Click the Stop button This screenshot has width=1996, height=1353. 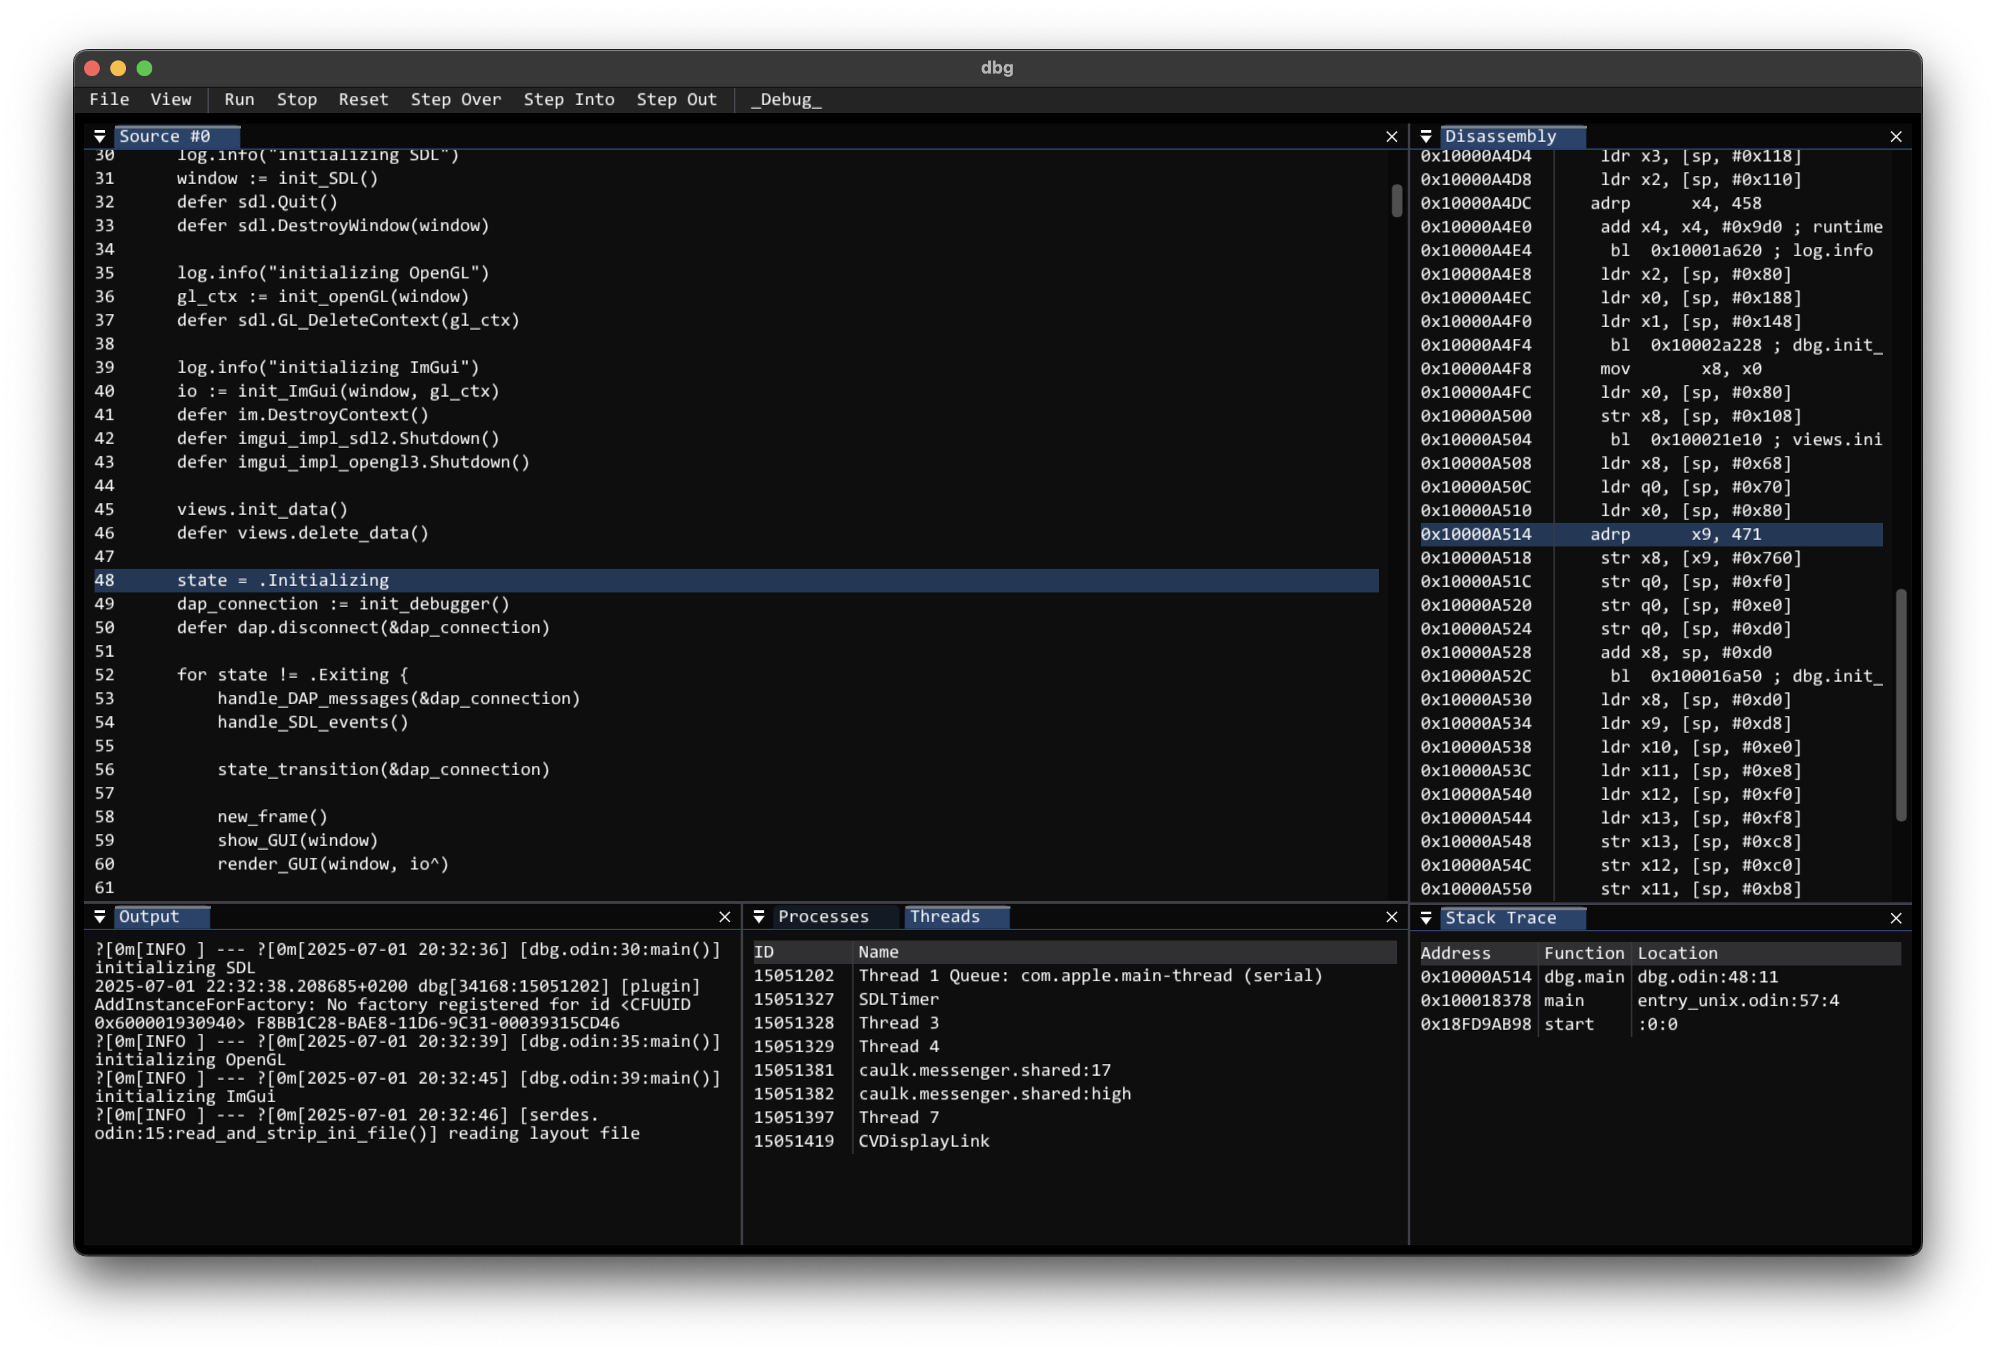297,100
